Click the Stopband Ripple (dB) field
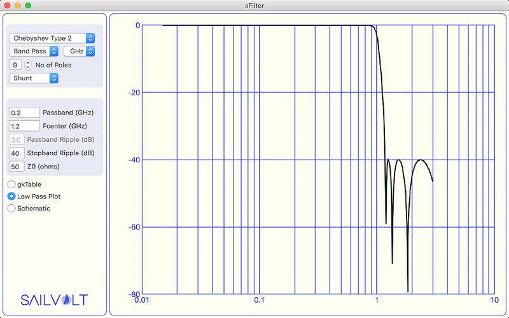 click(17, 153)
